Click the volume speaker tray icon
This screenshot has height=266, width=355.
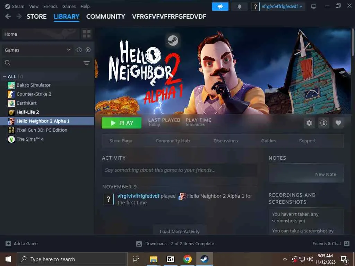point(310,259)
